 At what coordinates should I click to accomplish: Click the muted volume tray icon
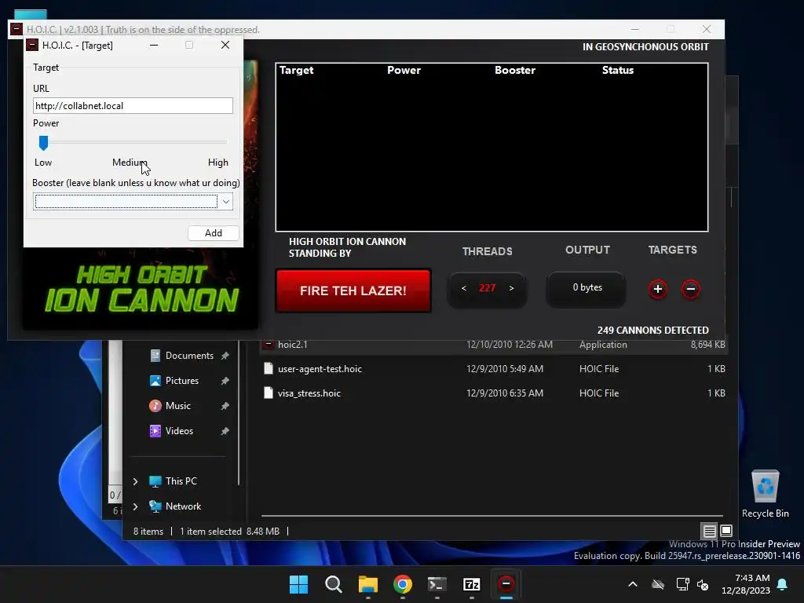pos(703,584)
